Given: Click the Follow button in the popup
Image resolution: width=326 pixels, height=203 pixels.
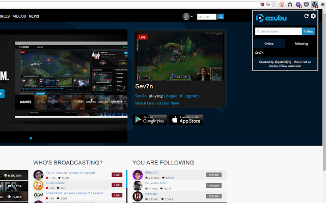Looking at the screenshot, I should 308,31.
